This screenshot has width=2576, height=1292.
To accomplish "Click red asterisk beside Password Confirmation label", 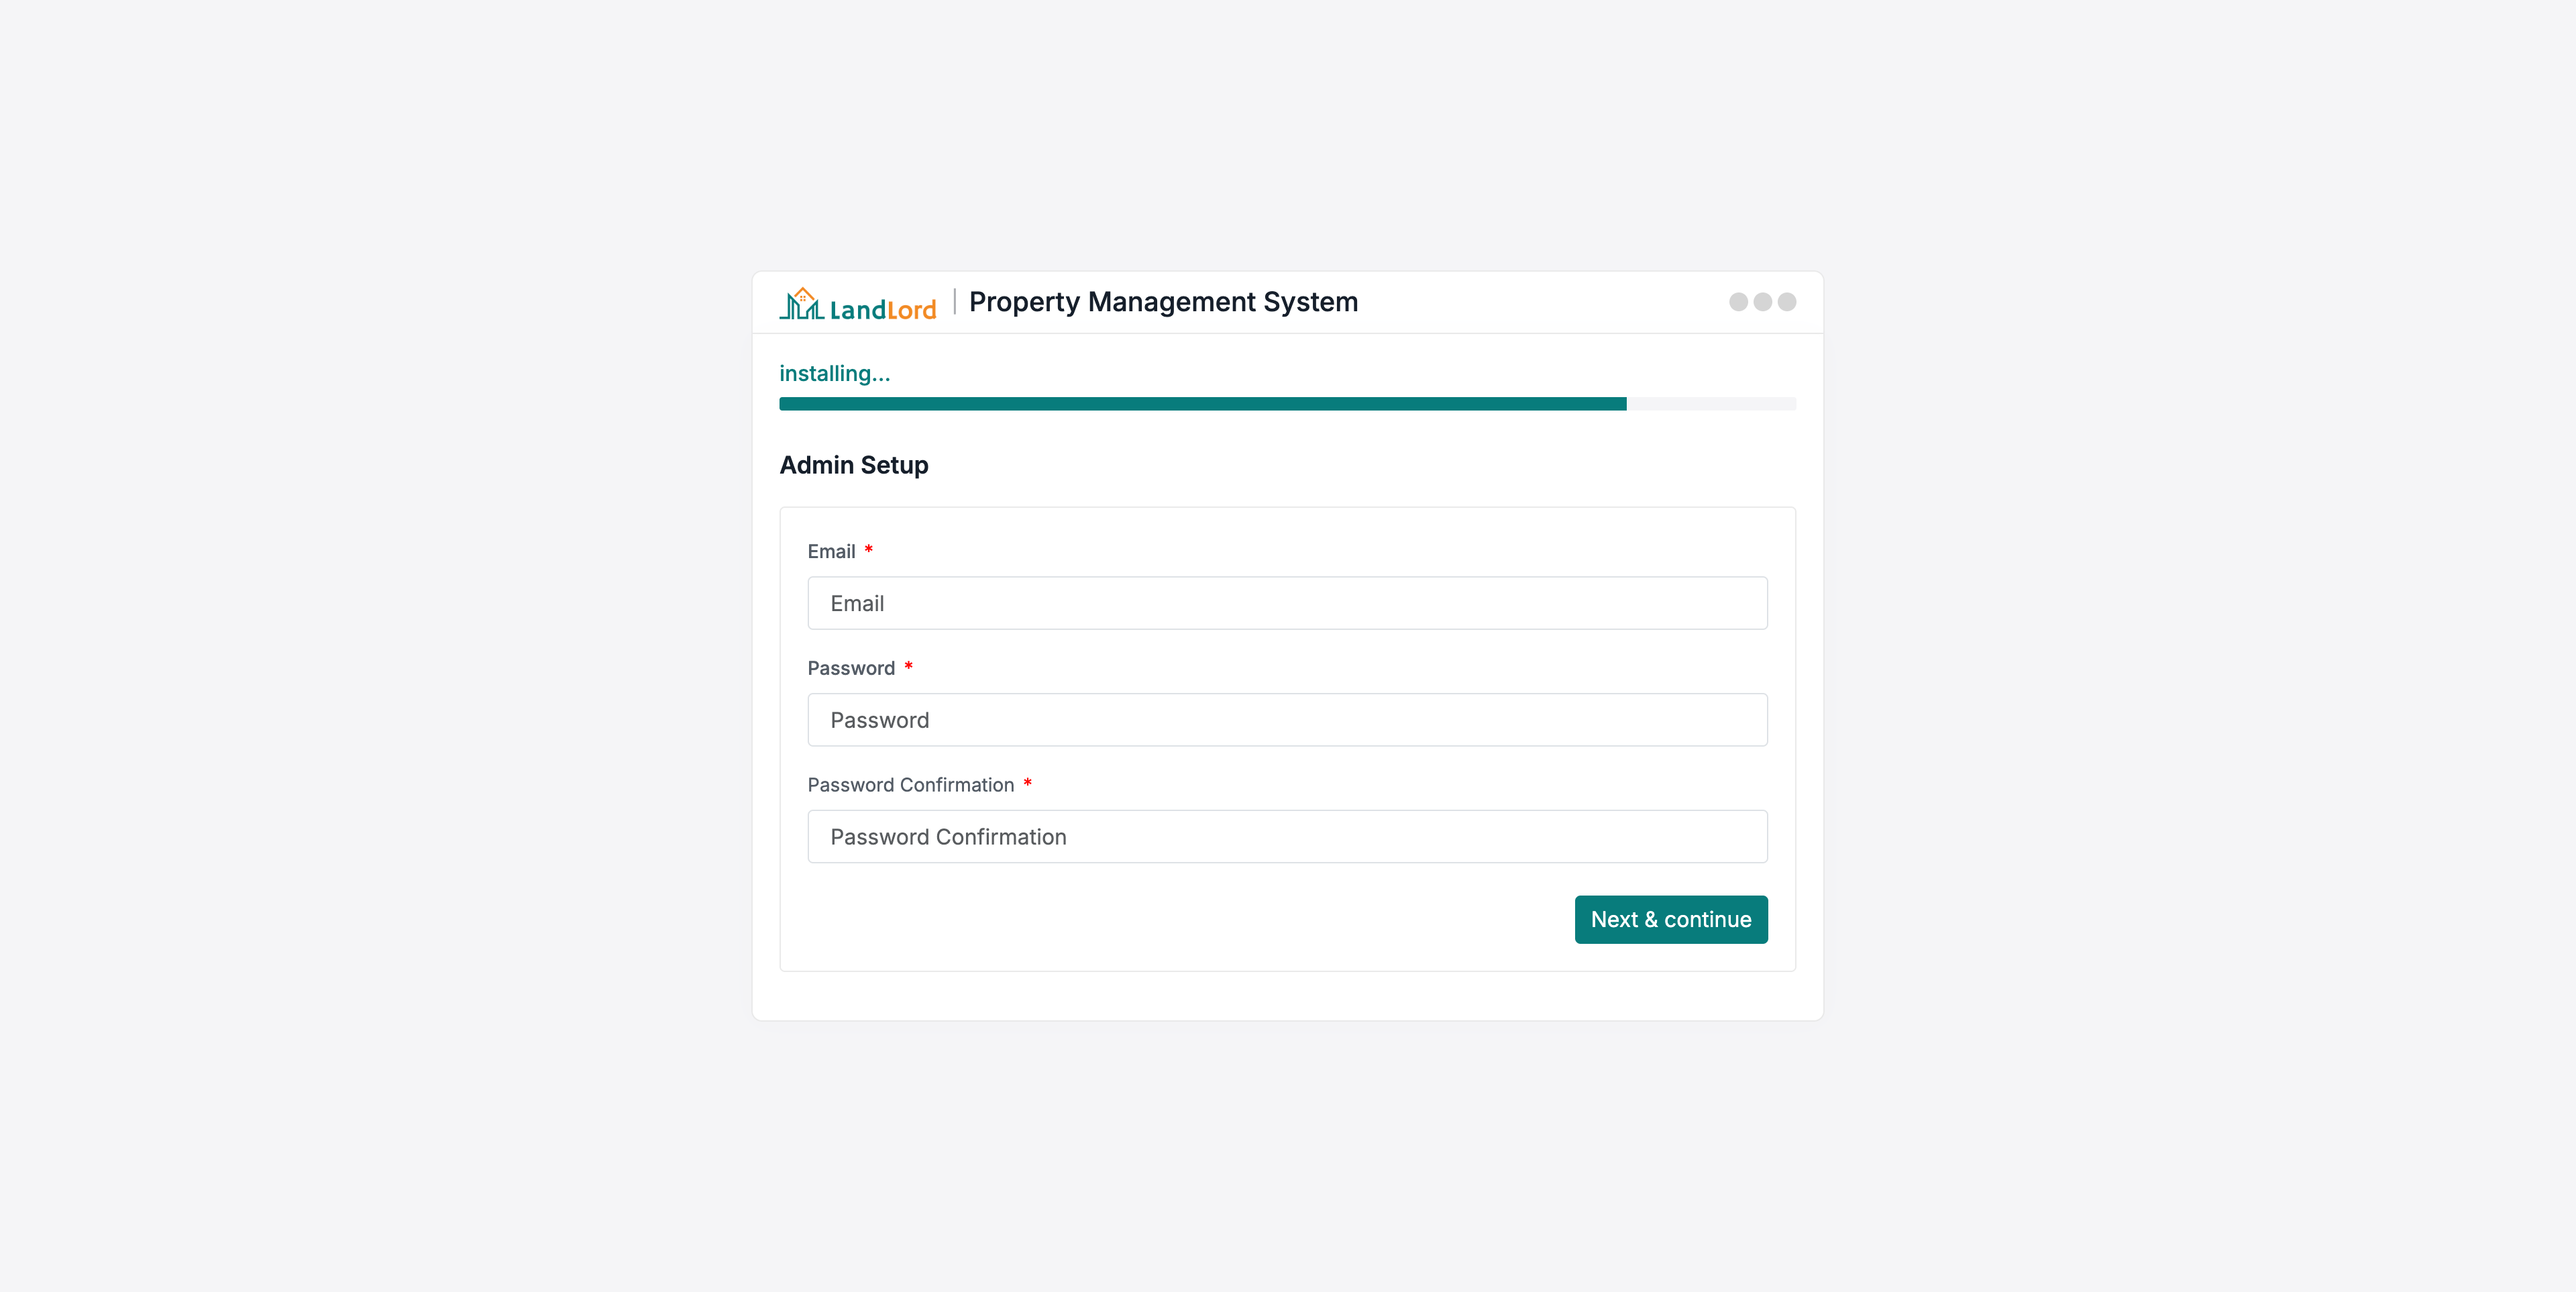I will point(1027,783).
